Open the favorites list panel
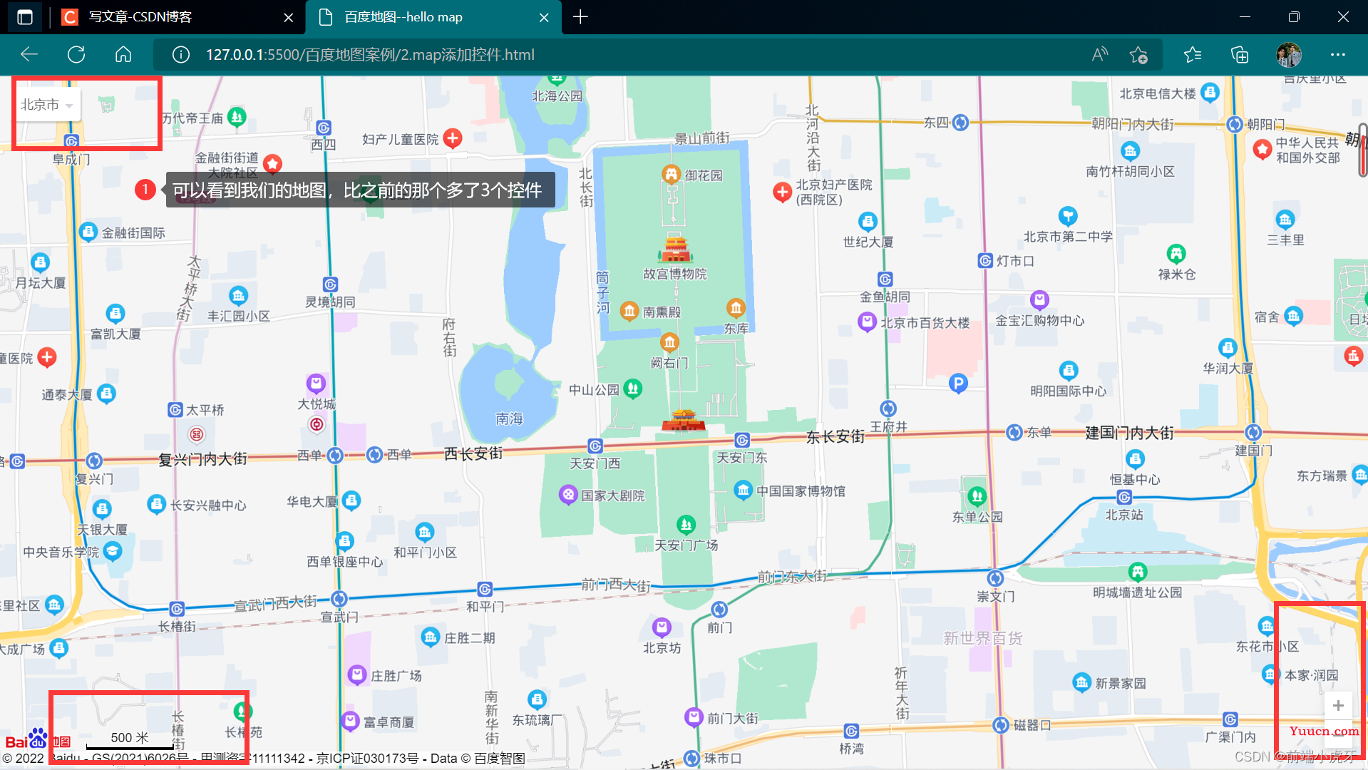Viewport: 1368px width, 770px height. [1192, 55]
